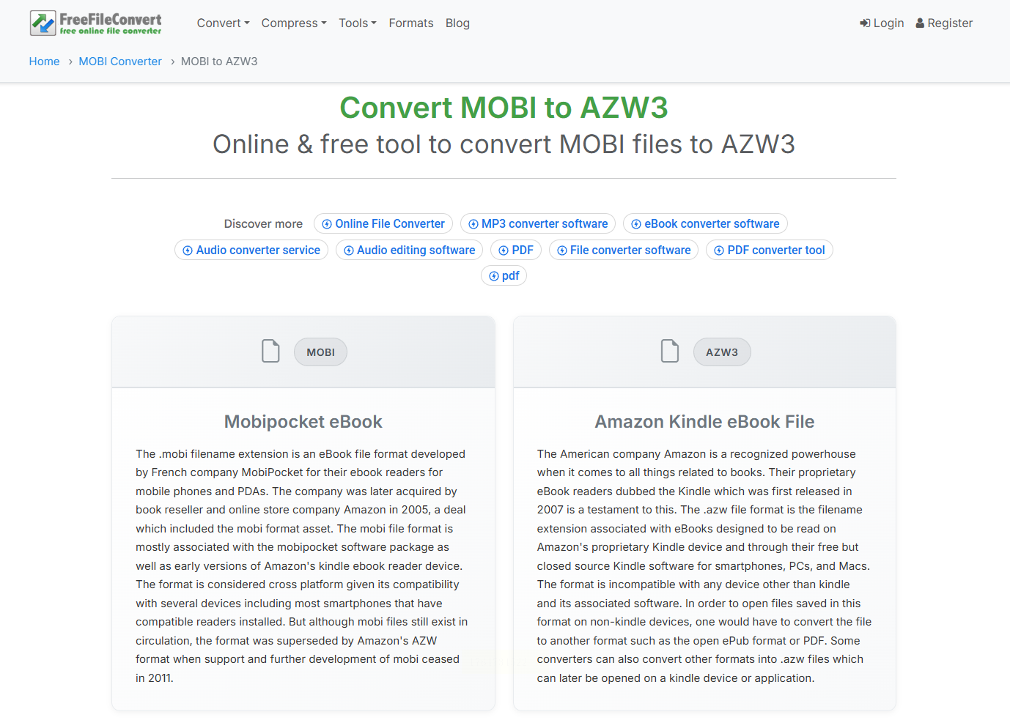
Task: Click the MP3 converter software tag
Action: click(x=538, y=224)
